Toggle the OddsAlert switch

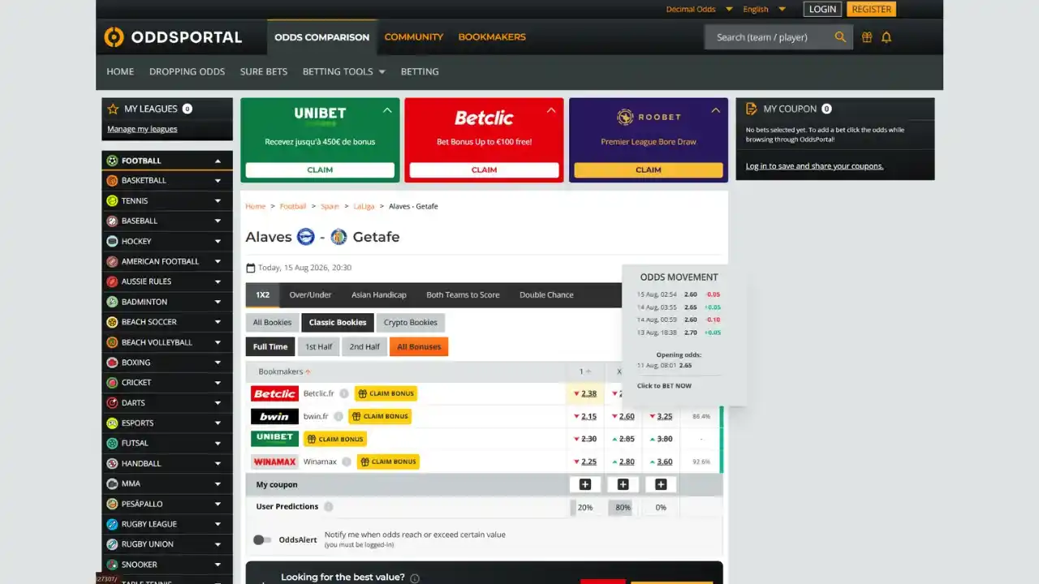point(262,539)
